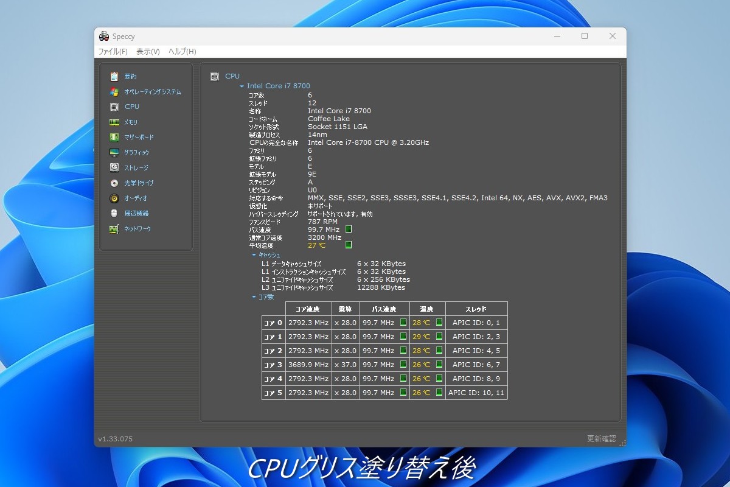Open the 表示(V) menu
This screenshot has width=730, height=487.
148,52
